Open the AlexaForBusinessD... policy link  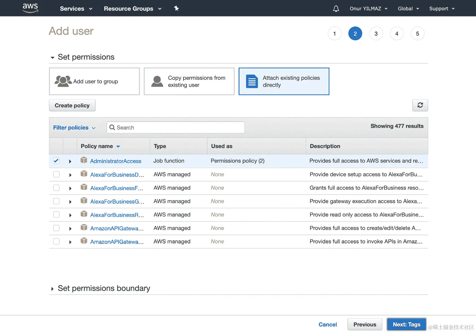click(x=117, y=174)
